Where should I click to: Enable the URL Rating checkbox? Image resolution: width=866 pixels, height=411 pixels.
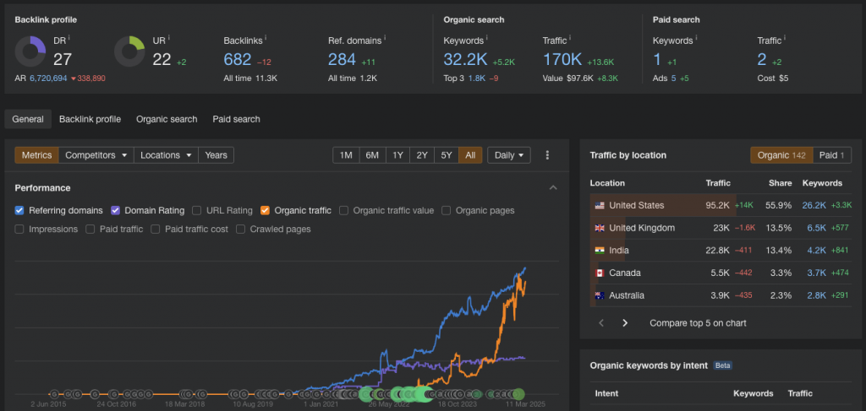point(197,211)
